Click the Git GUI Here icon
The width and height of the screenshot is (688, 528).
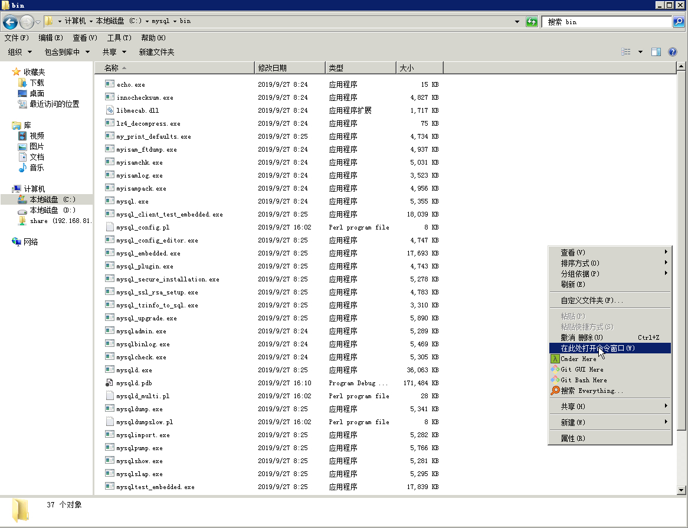[555, 369]
